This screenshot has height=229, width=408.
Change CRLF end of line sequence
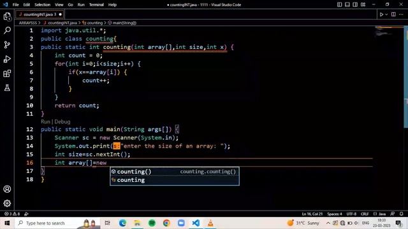point(365,214)
